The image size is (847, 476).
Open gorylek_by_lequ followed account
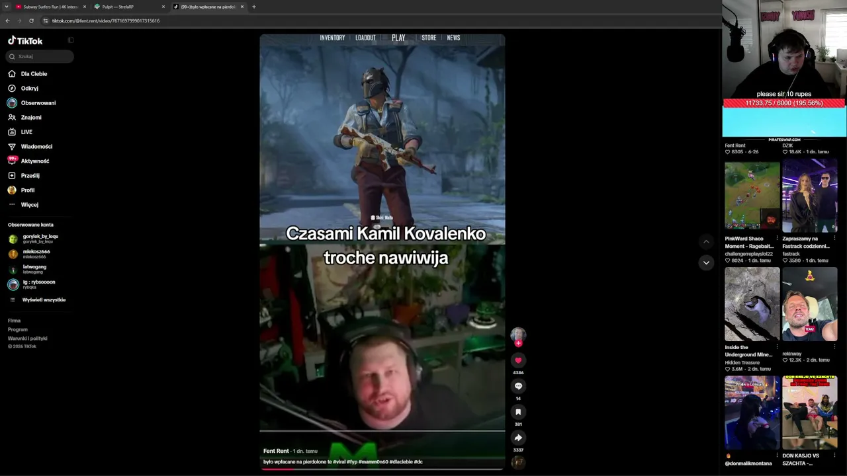click(34, 238)
